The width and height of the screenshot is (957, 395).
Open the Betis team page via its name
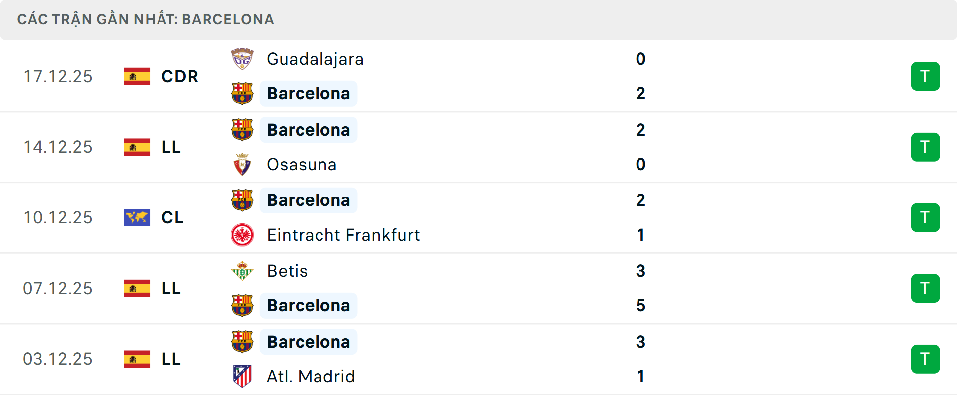click(287, 271)
